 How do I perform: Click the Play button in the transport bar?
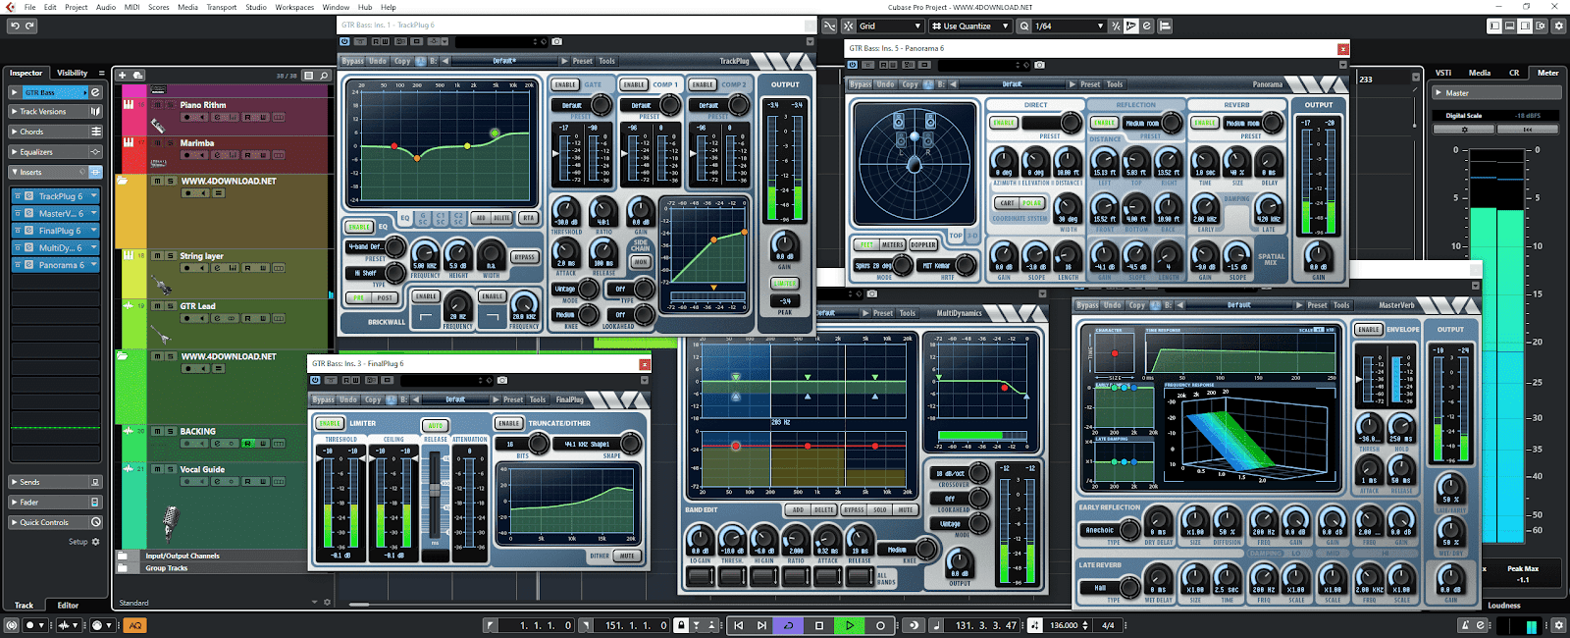click(850, 625)
